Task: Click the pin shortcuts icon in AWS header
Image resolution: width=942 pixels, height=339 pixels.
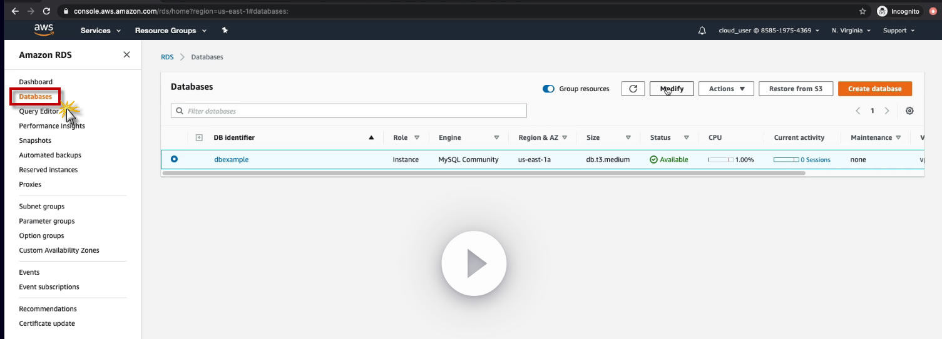Action: 225,30
